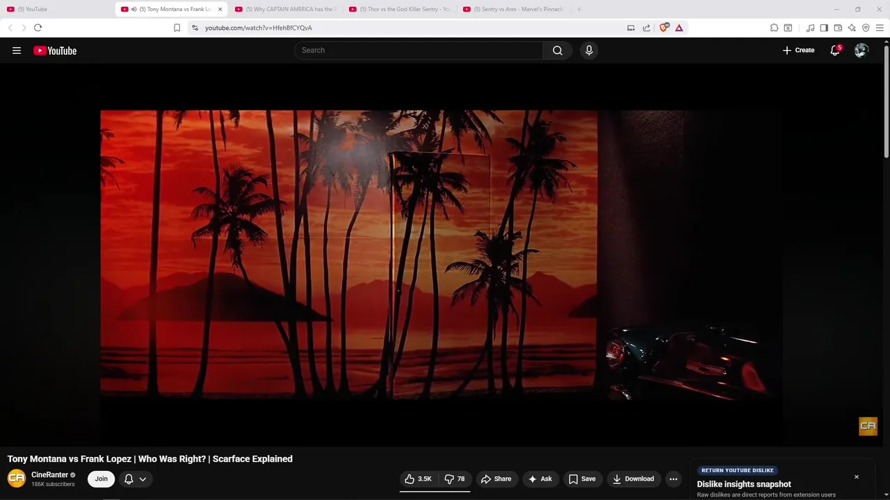The height and width of the screenshot is (500, 890).
Task: Go back in browser history
Action: pyautogui.click(x=10, y=28)
